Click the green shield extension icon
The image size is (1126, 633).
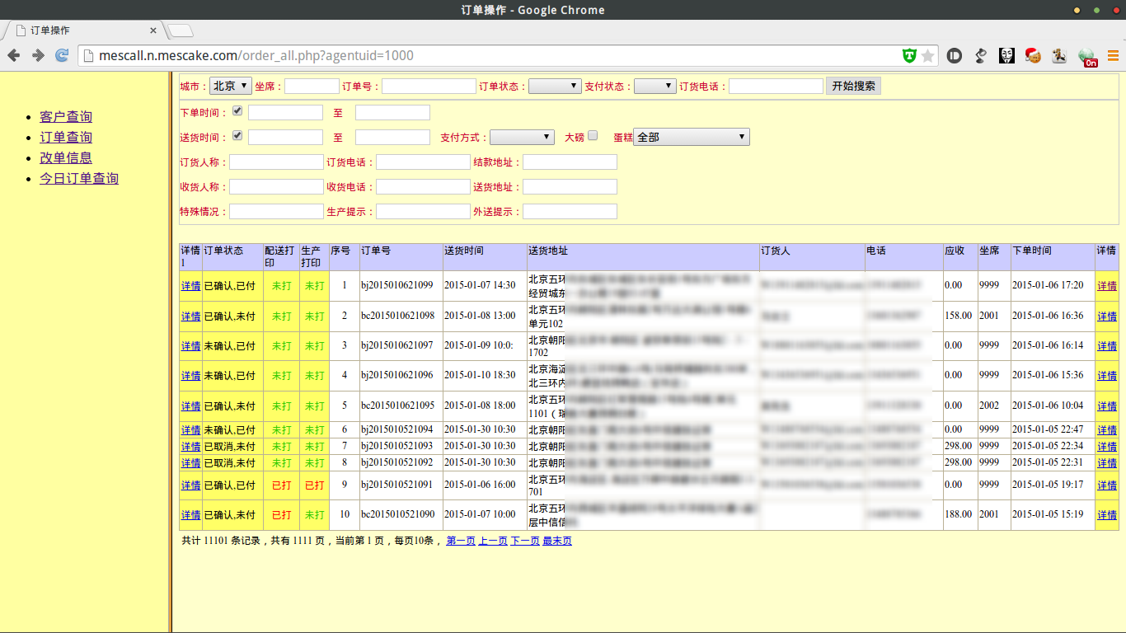pos(909,56)
